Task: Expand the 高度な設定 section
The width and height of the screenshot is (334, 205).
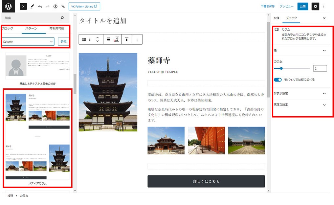Action: click(x=324, y=105)
